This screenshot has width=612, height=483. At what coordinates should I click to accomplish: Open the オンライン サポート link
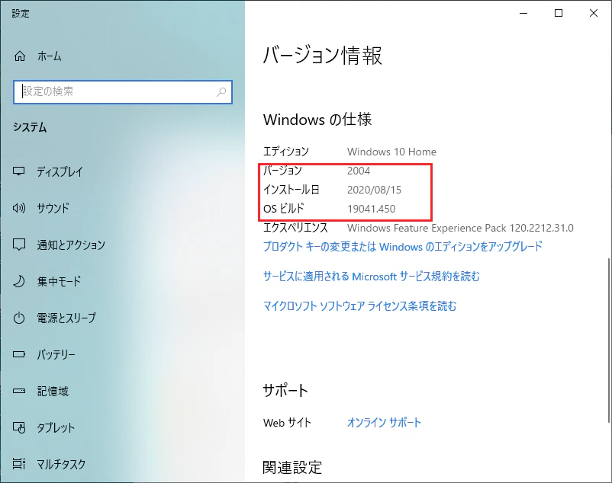click(x=384, y=423)
